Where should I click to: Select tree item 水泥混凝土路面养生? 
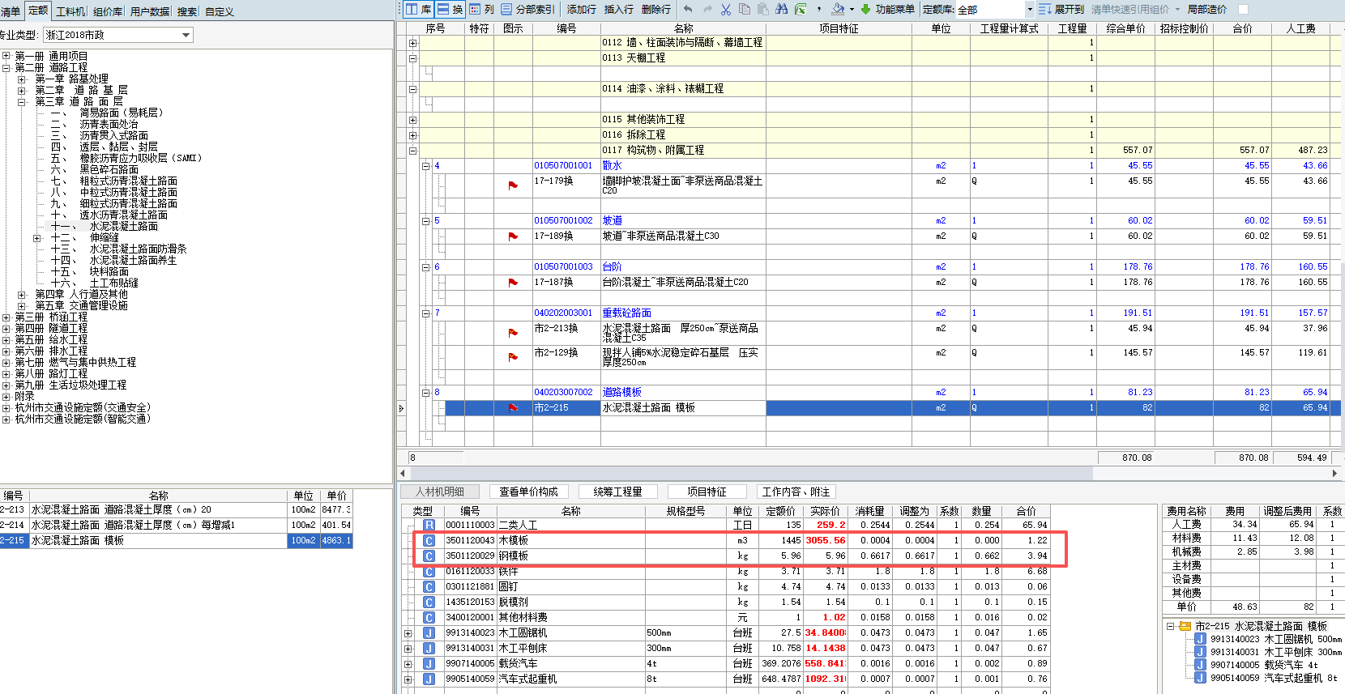coord(133,260)
